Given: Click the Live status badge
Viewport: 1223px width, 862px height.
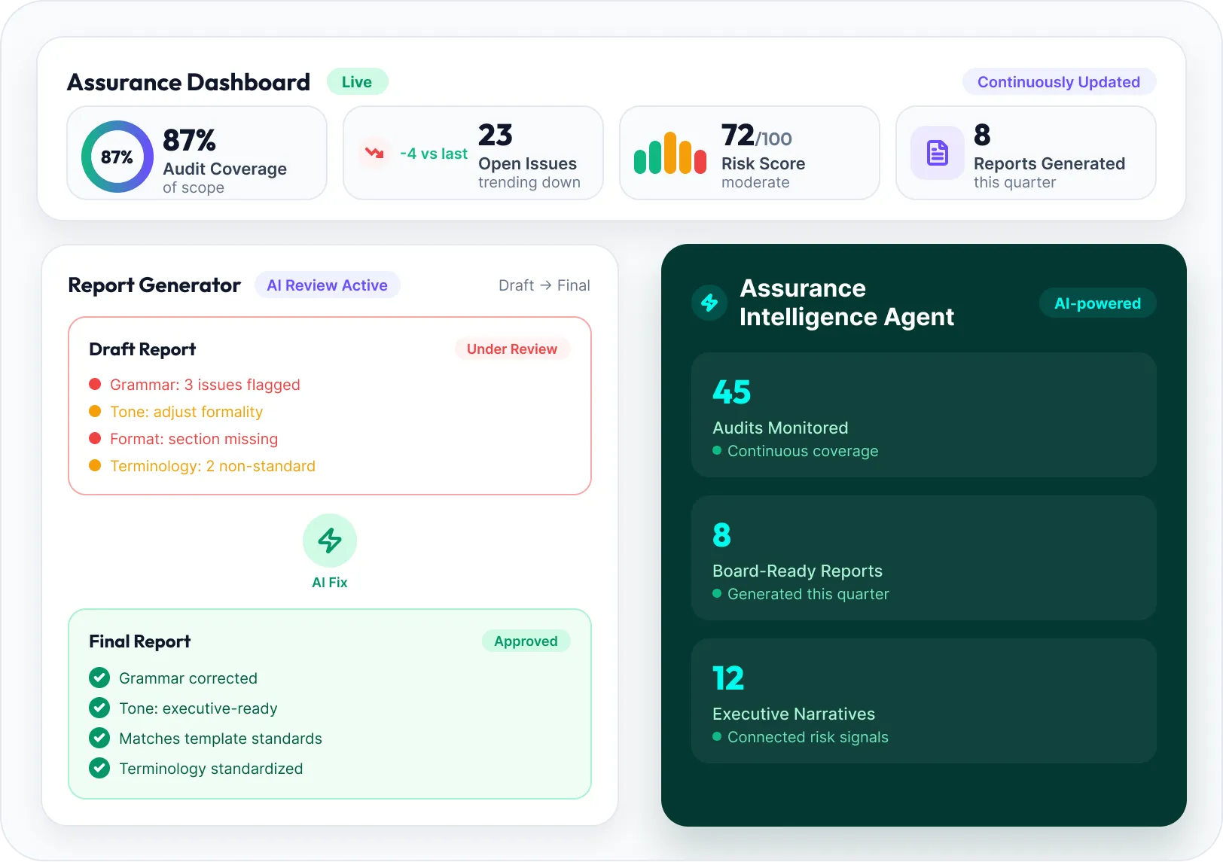Looking at the screenshot, I should click(x=357, y=82).
